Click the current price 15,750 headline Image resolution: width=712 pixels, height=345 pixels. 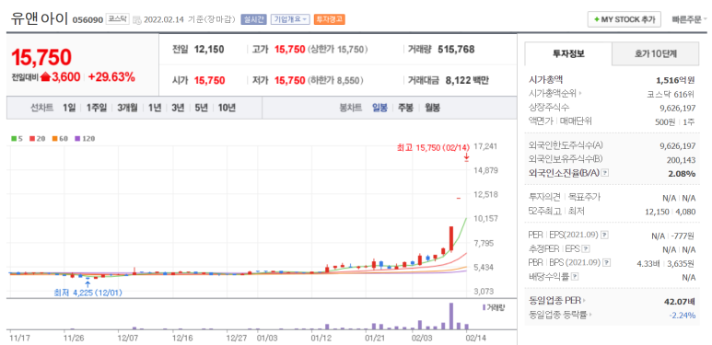[41, 57]
